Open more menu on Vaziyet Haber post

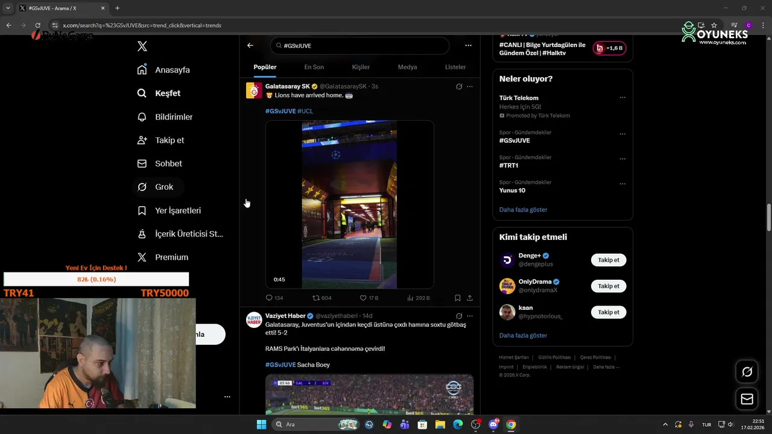[x=470, y=316]
